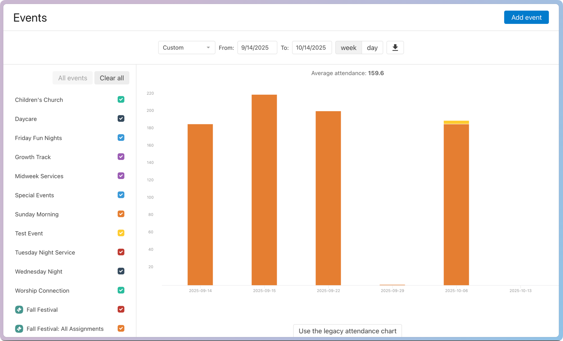
Task: Click the To date field
Action: point(312,48)
